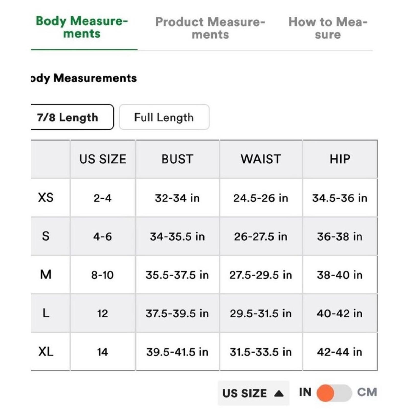
Task: Select the Body Measurements tab
Action: 82,27
